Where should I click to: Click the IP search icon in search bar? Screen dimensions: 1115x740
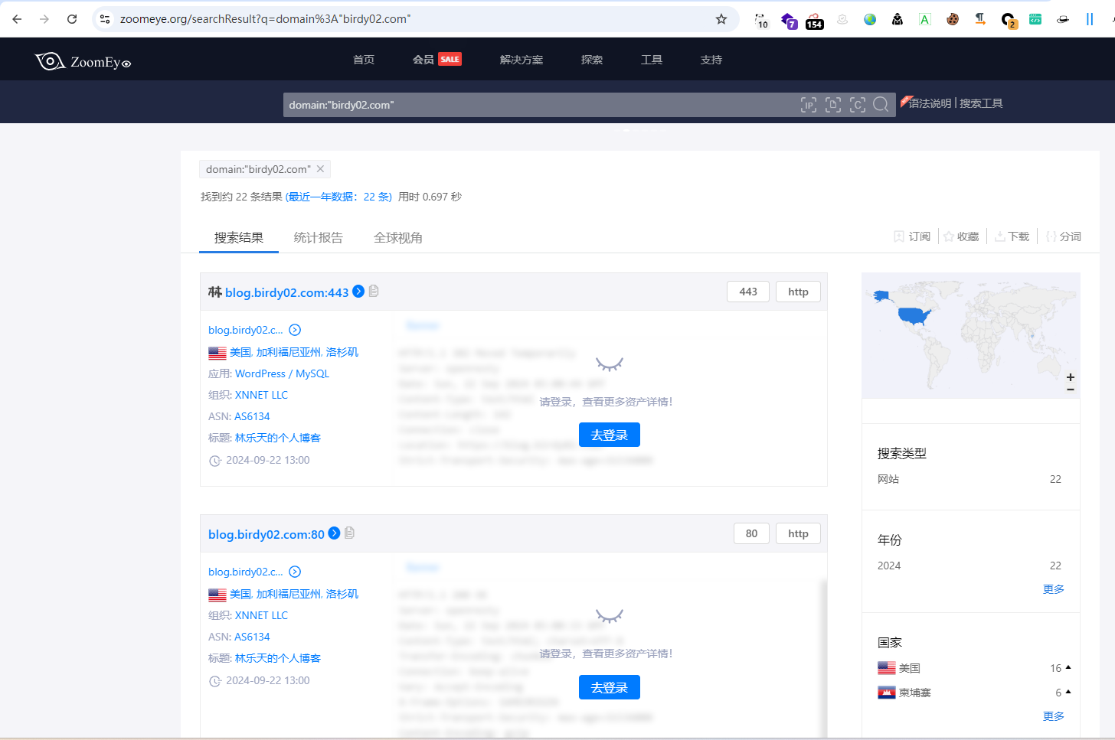808,105
